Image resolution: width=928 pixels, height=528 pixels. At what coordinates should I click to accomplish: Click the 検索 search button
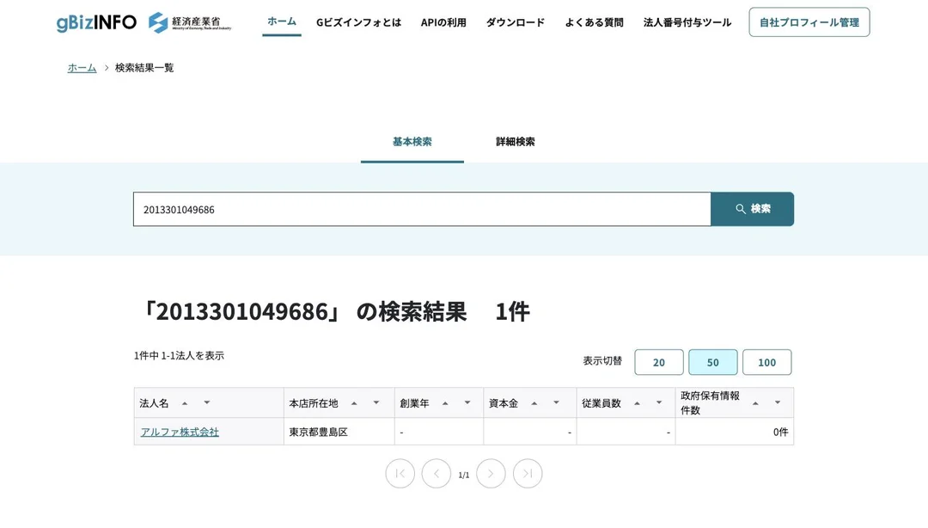tap(752, 209)
